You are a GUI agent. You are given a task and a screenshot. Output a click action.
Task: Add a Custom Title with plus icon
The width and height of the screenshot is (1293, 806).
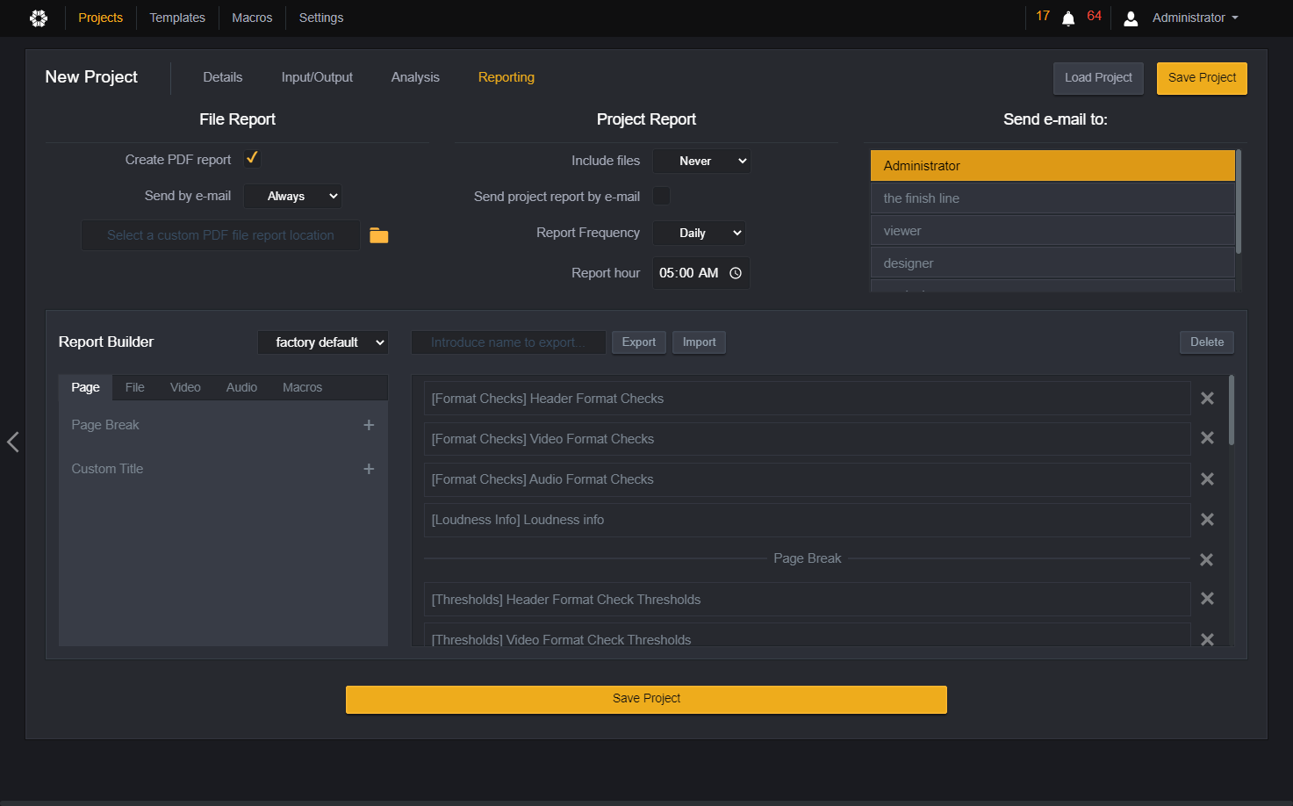(369, 469)
